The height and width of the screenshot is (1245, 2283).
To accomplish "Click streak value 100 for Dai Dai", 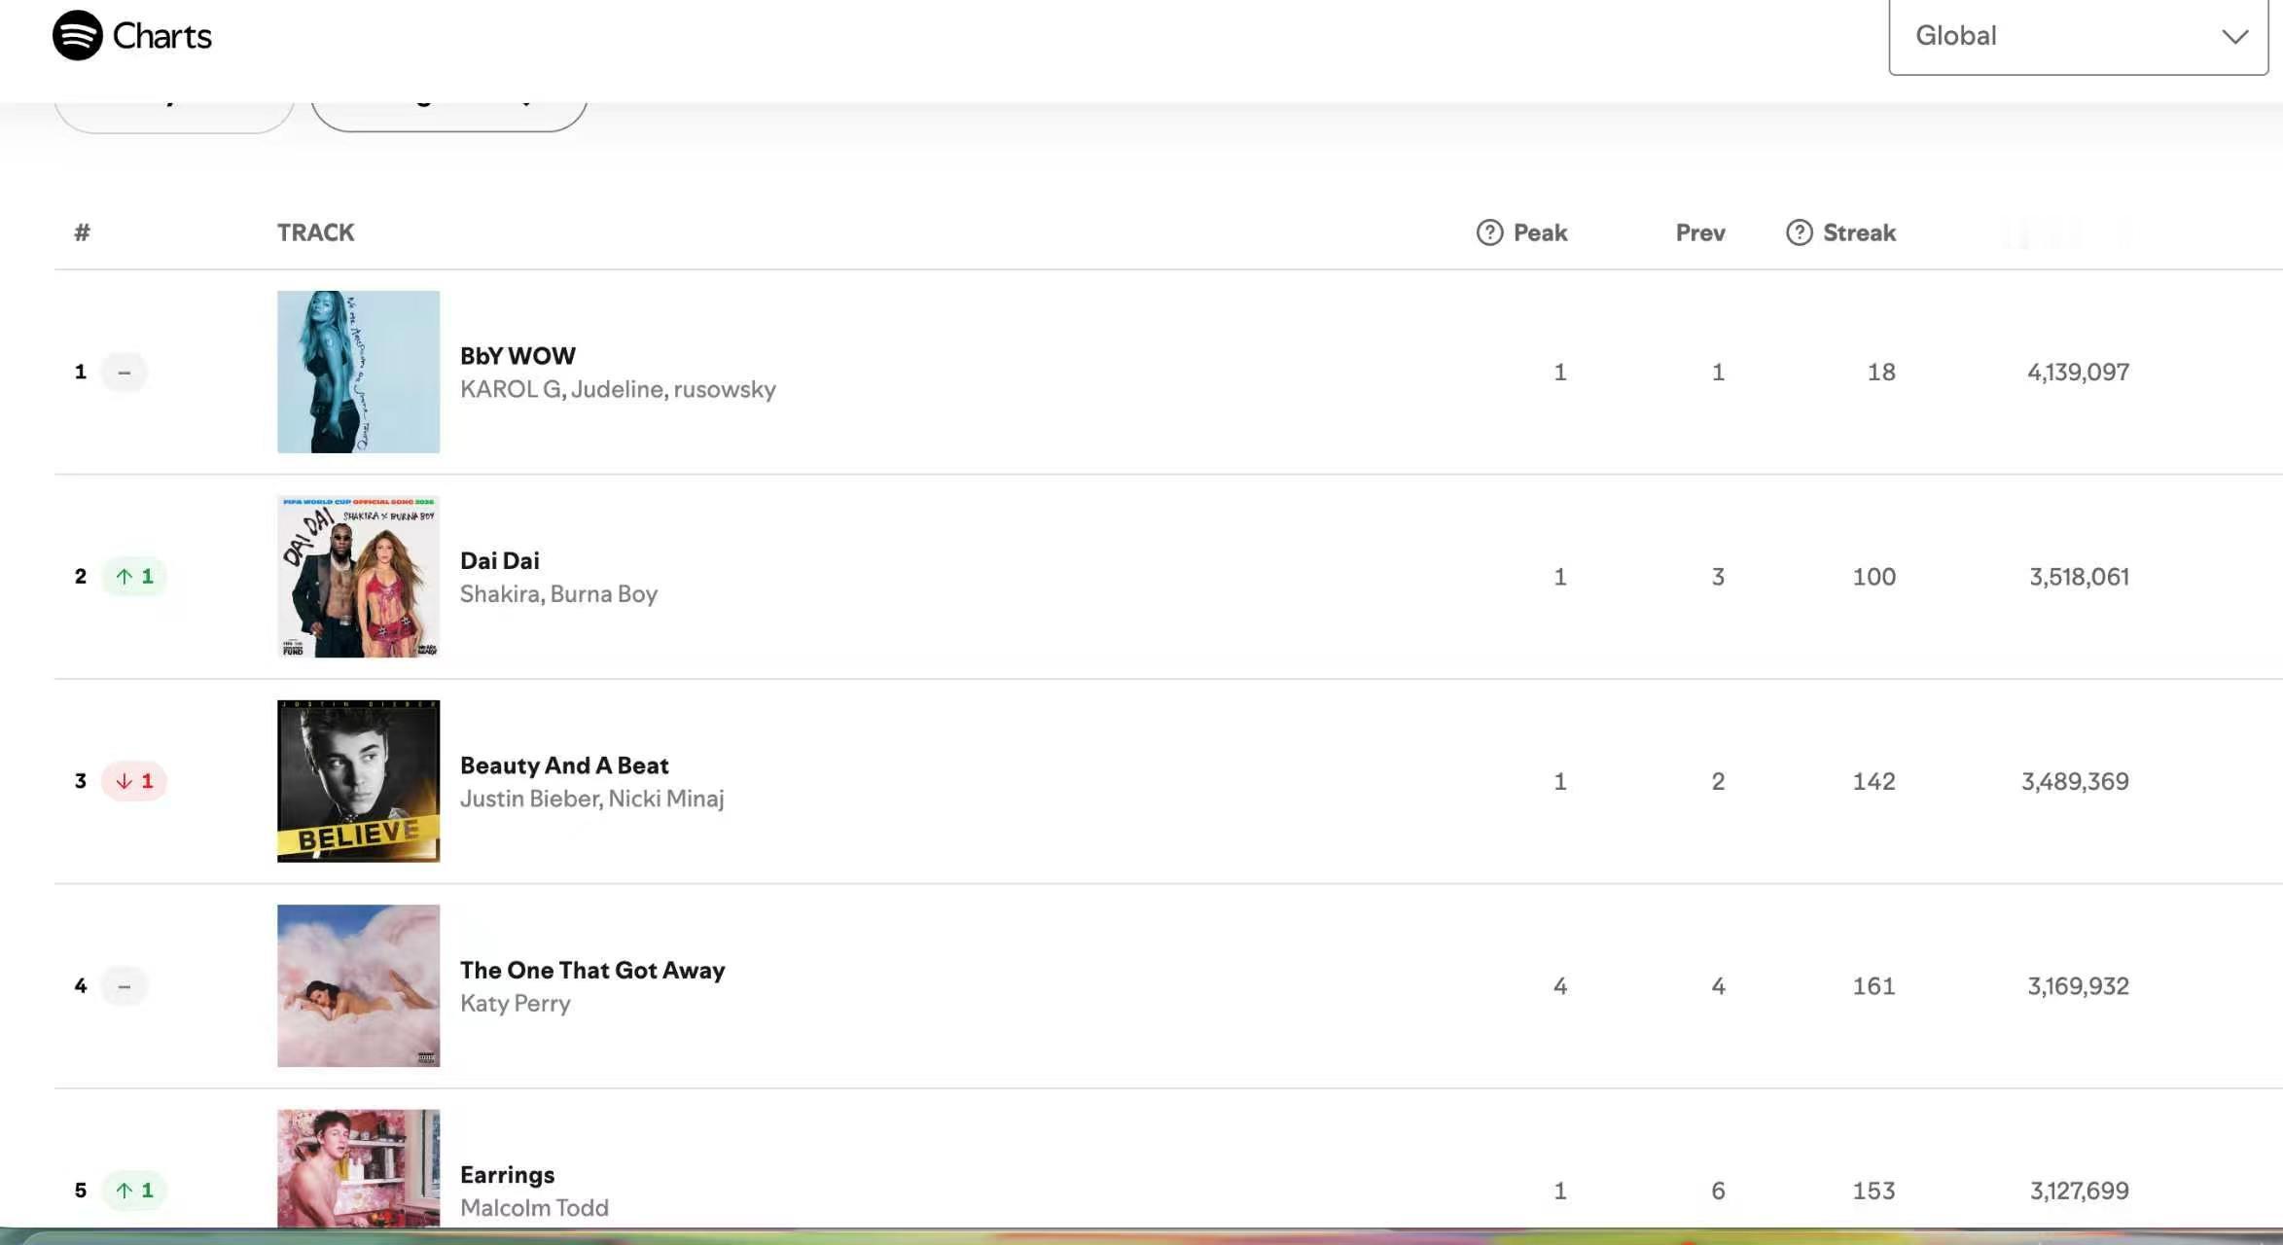I will coord(1873,577).
